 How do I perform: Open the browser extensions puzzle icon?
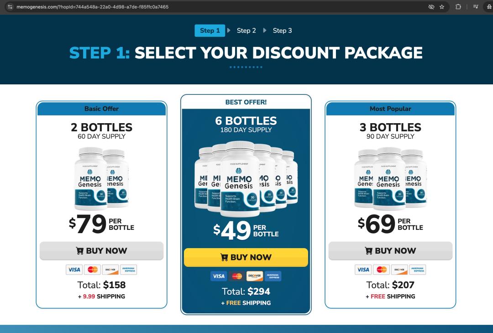pyautogui.click(x=458, y=7)
